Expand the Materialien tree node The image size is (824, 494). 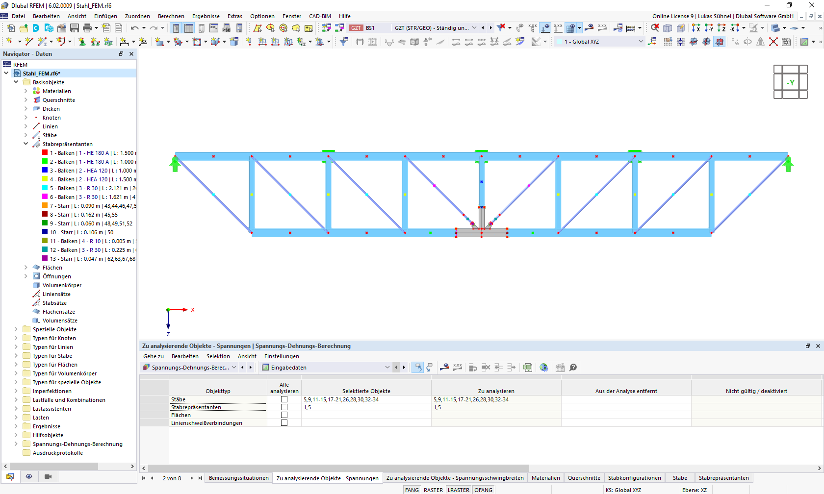point(26,91)
